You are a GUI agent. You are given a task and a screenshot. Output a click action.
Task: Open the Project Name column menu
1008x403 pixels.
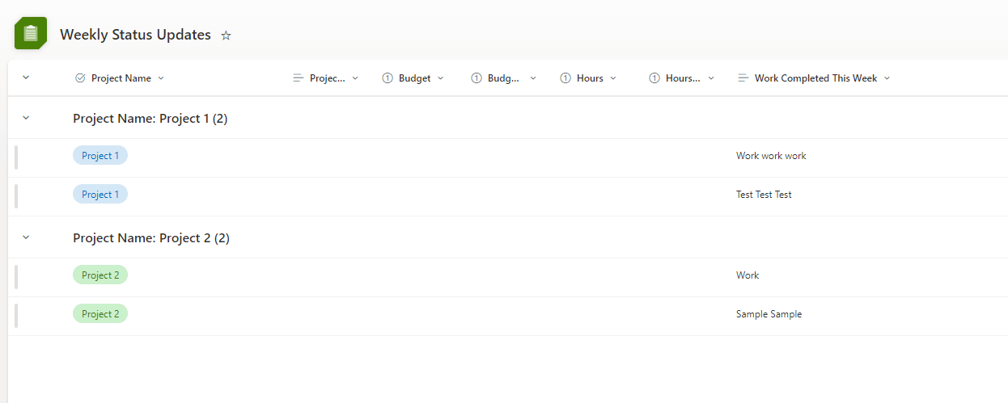tap(161, 78)
